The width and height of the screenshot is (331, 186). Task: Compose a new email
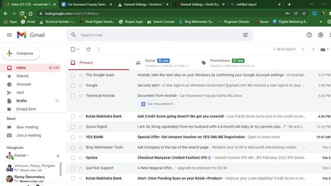point(21,53)
